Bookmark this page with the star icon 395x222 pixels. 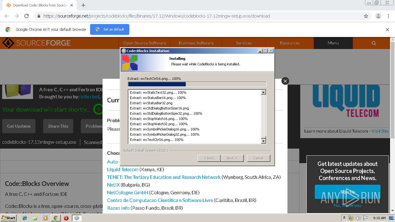point(366,16)
